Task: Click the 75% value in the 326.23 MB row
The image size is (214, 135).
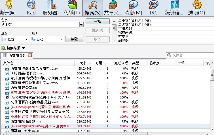Action: pyautogui.click(x=125, y=121)
